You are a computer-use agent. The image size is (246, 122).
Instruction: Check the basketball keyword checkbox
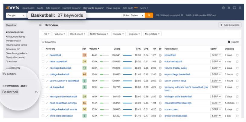click(43, 55)
